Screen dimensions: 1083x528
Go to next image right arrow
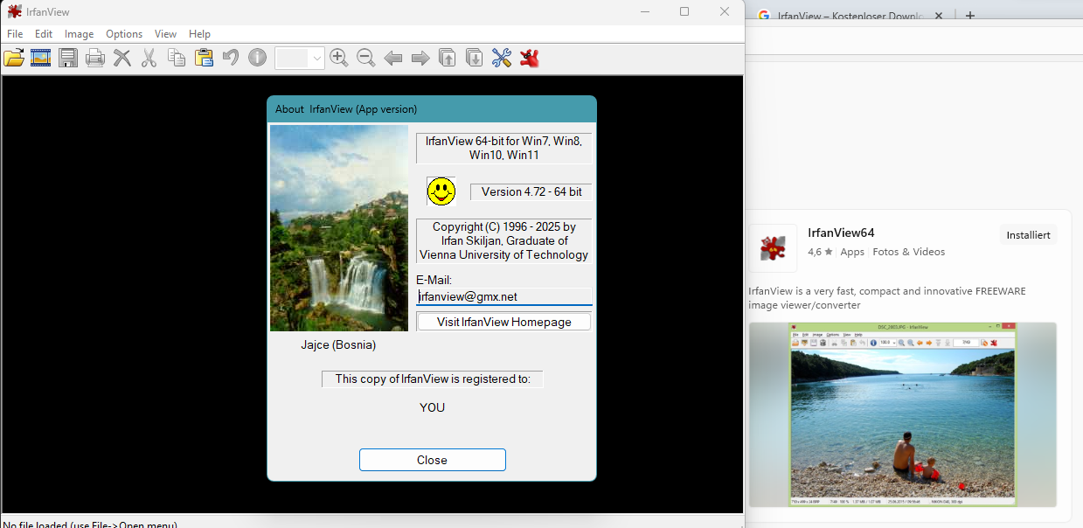click(x=420, y=59)
